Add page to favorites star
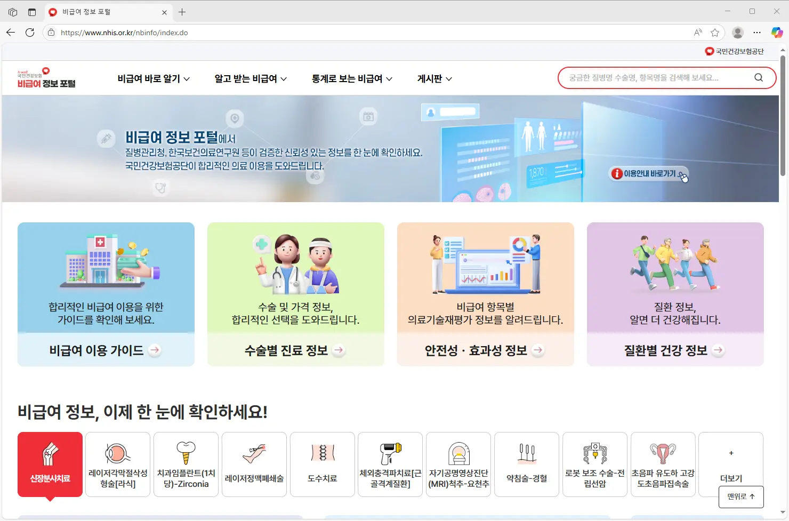Viewport: 789px width, 521px height. click(715, 33)
